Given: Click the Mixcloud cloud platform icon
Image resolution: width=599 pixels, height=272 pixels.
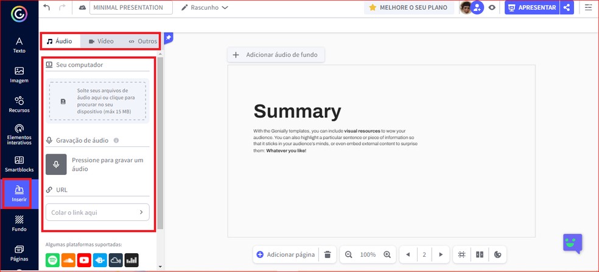Looking at the screenshot, I should coord(116,260).
